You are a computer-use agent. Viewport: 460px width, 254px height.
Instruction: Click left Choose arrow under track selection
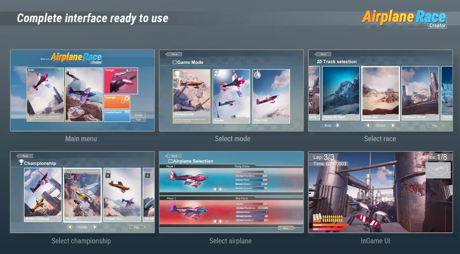pos(368,126)
